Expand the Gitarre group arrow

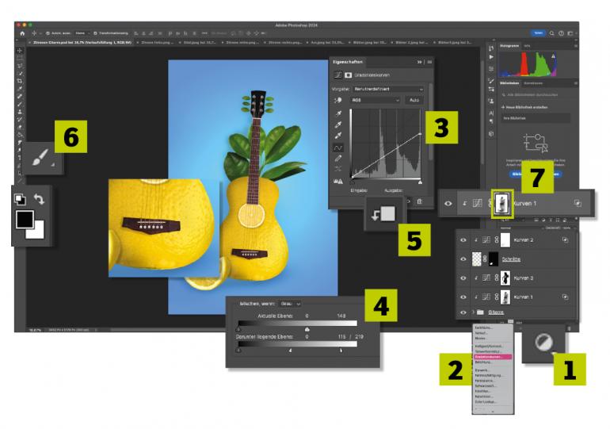(473, 312)
